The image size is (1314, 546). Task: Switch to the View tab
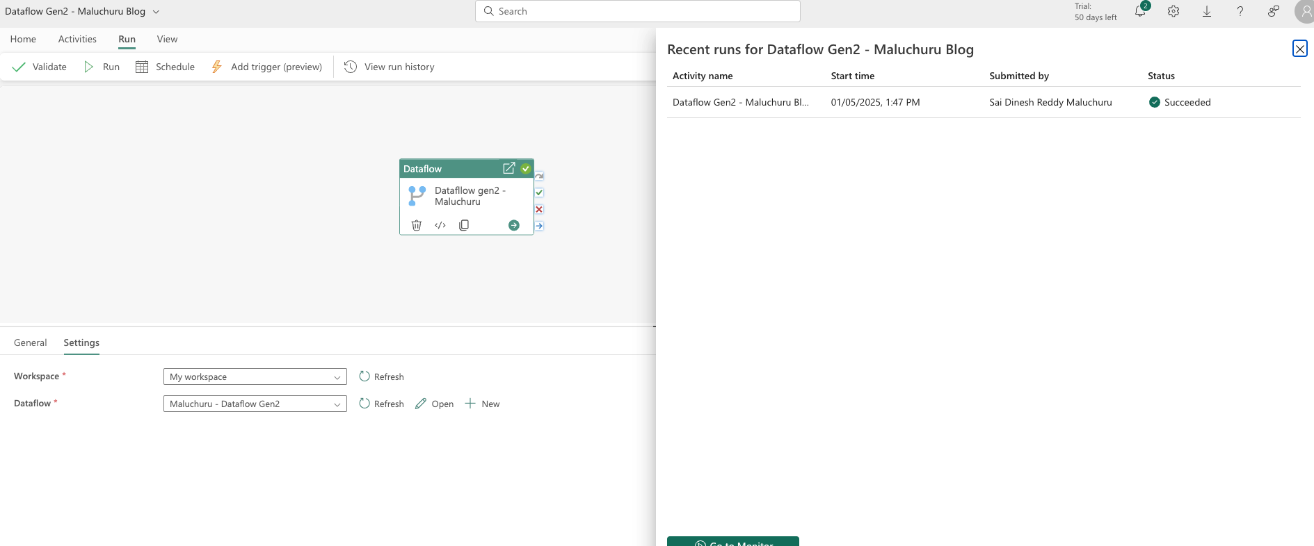pos(167,39)
